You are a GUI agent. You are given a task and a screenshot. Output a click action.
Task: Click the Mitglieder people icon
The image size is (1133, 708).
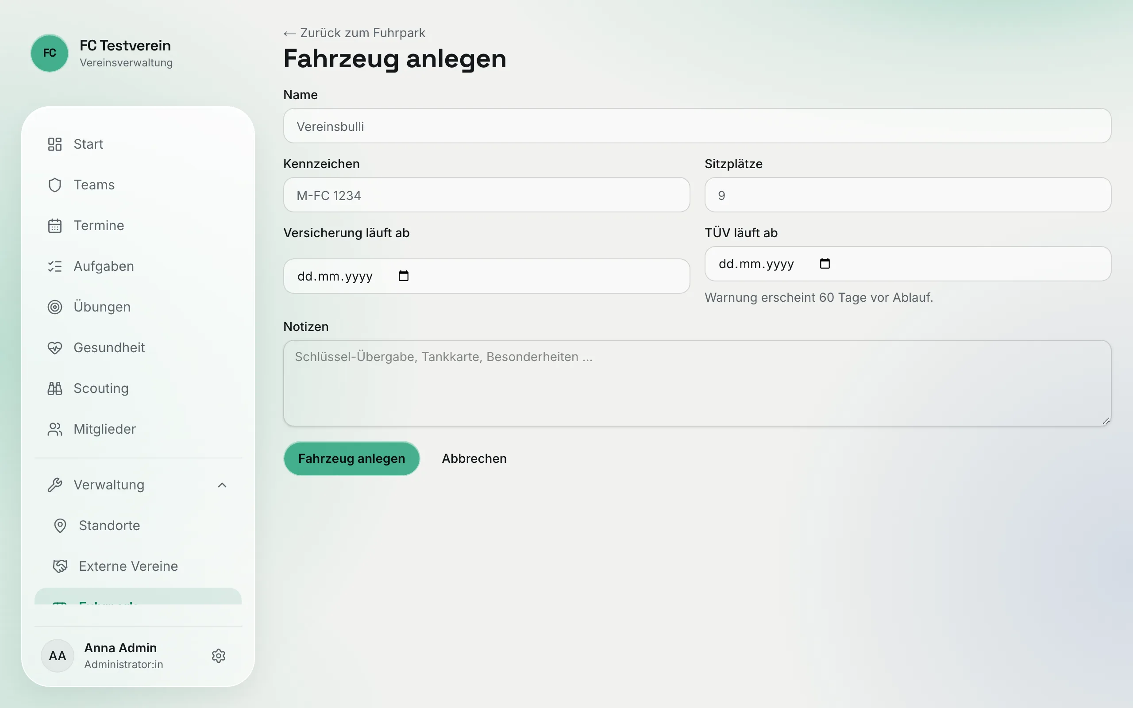coord(55,429)
